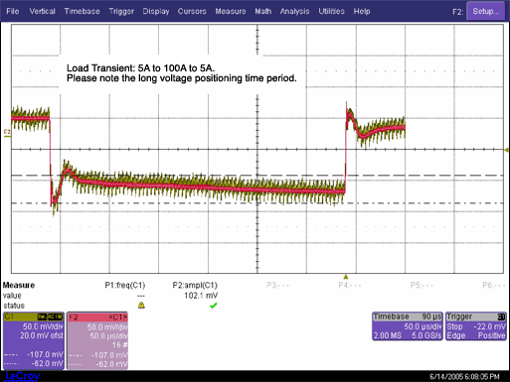Open the Timebase menu
Screen dimensions: 510x382
pyautogui.click(x=82, y=11)
